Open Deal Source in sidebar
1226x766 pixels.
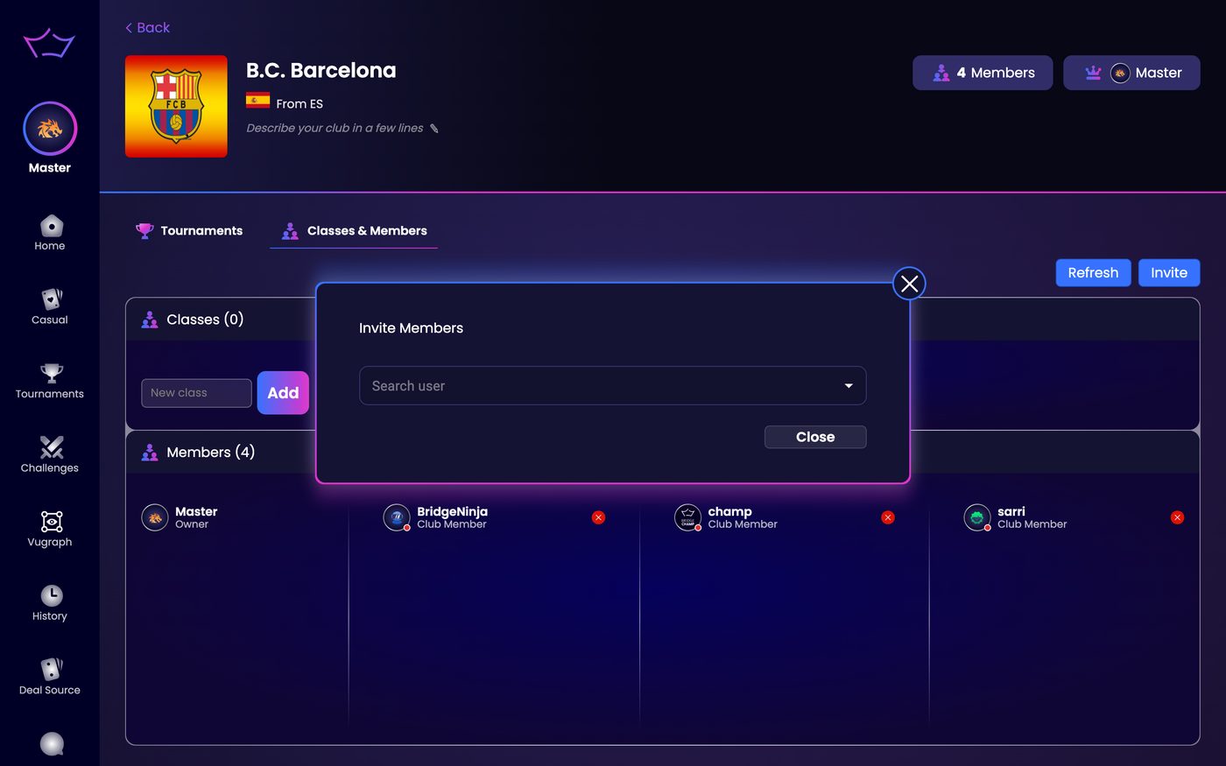50,678
